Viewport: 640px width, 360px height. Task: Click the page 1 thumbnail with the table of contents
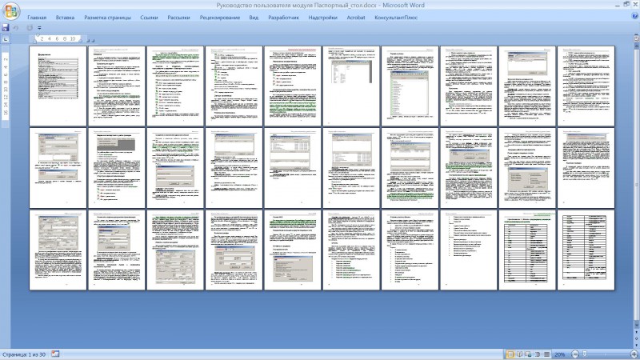58,86
